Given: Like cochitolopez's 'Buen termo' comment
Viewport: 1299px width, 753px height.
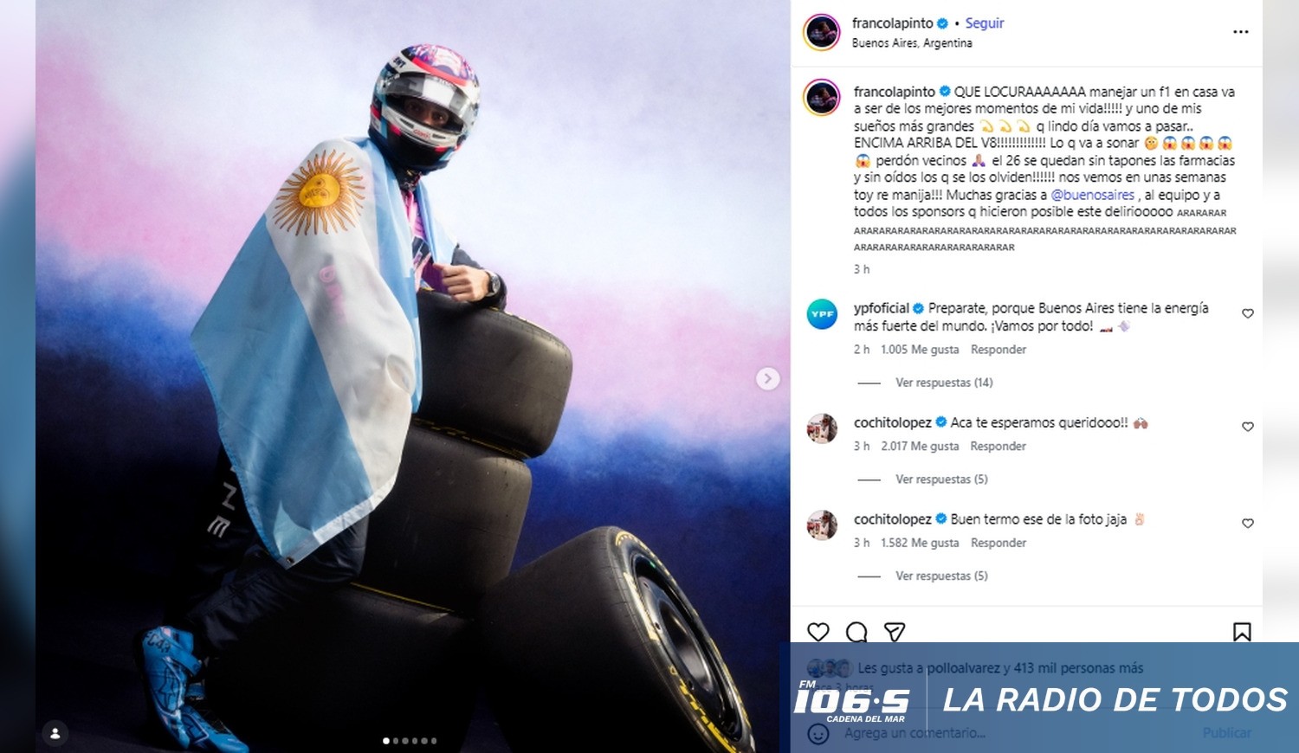Looking at the screenshot, I should tap(1248, 524).
